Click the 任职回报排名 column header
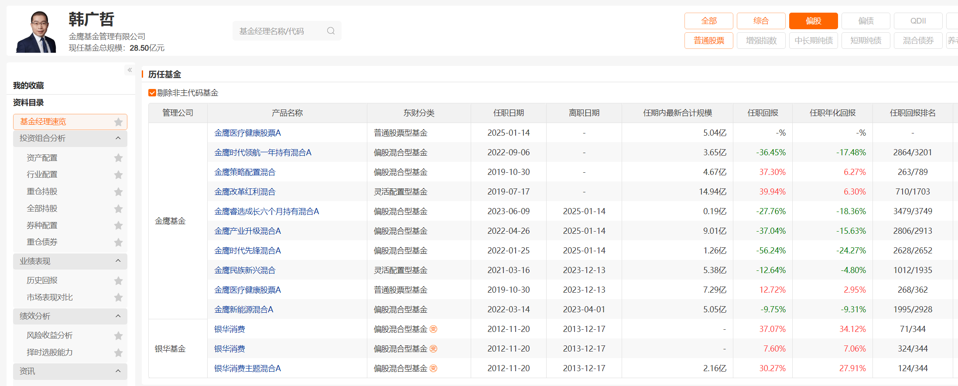 coord(913,113)
